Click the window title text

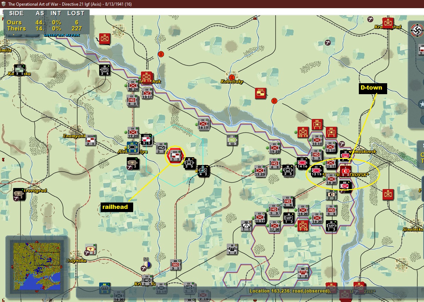[70, 4]
